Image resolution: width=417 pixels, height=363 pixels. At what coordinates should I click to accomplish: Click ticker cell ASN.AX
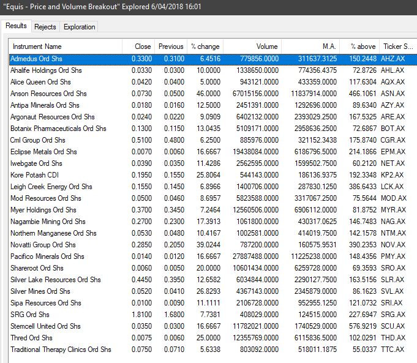(393, 94)
